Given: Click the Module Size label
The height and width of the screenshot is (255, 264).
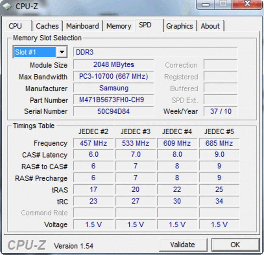Looking at the screenshot, I should pyautogui.click(x=49, y=65).
